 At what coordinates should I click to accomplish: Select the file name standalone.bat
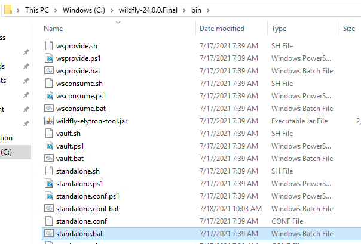(x=79, y=234)
